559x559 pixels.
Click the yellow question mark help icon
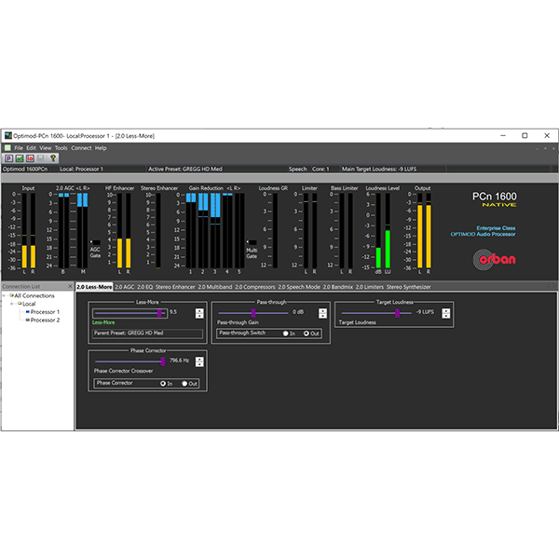53,158
